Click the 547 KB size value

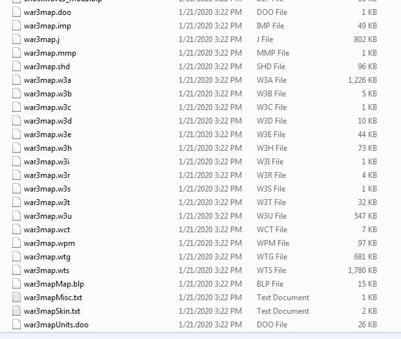365,216
